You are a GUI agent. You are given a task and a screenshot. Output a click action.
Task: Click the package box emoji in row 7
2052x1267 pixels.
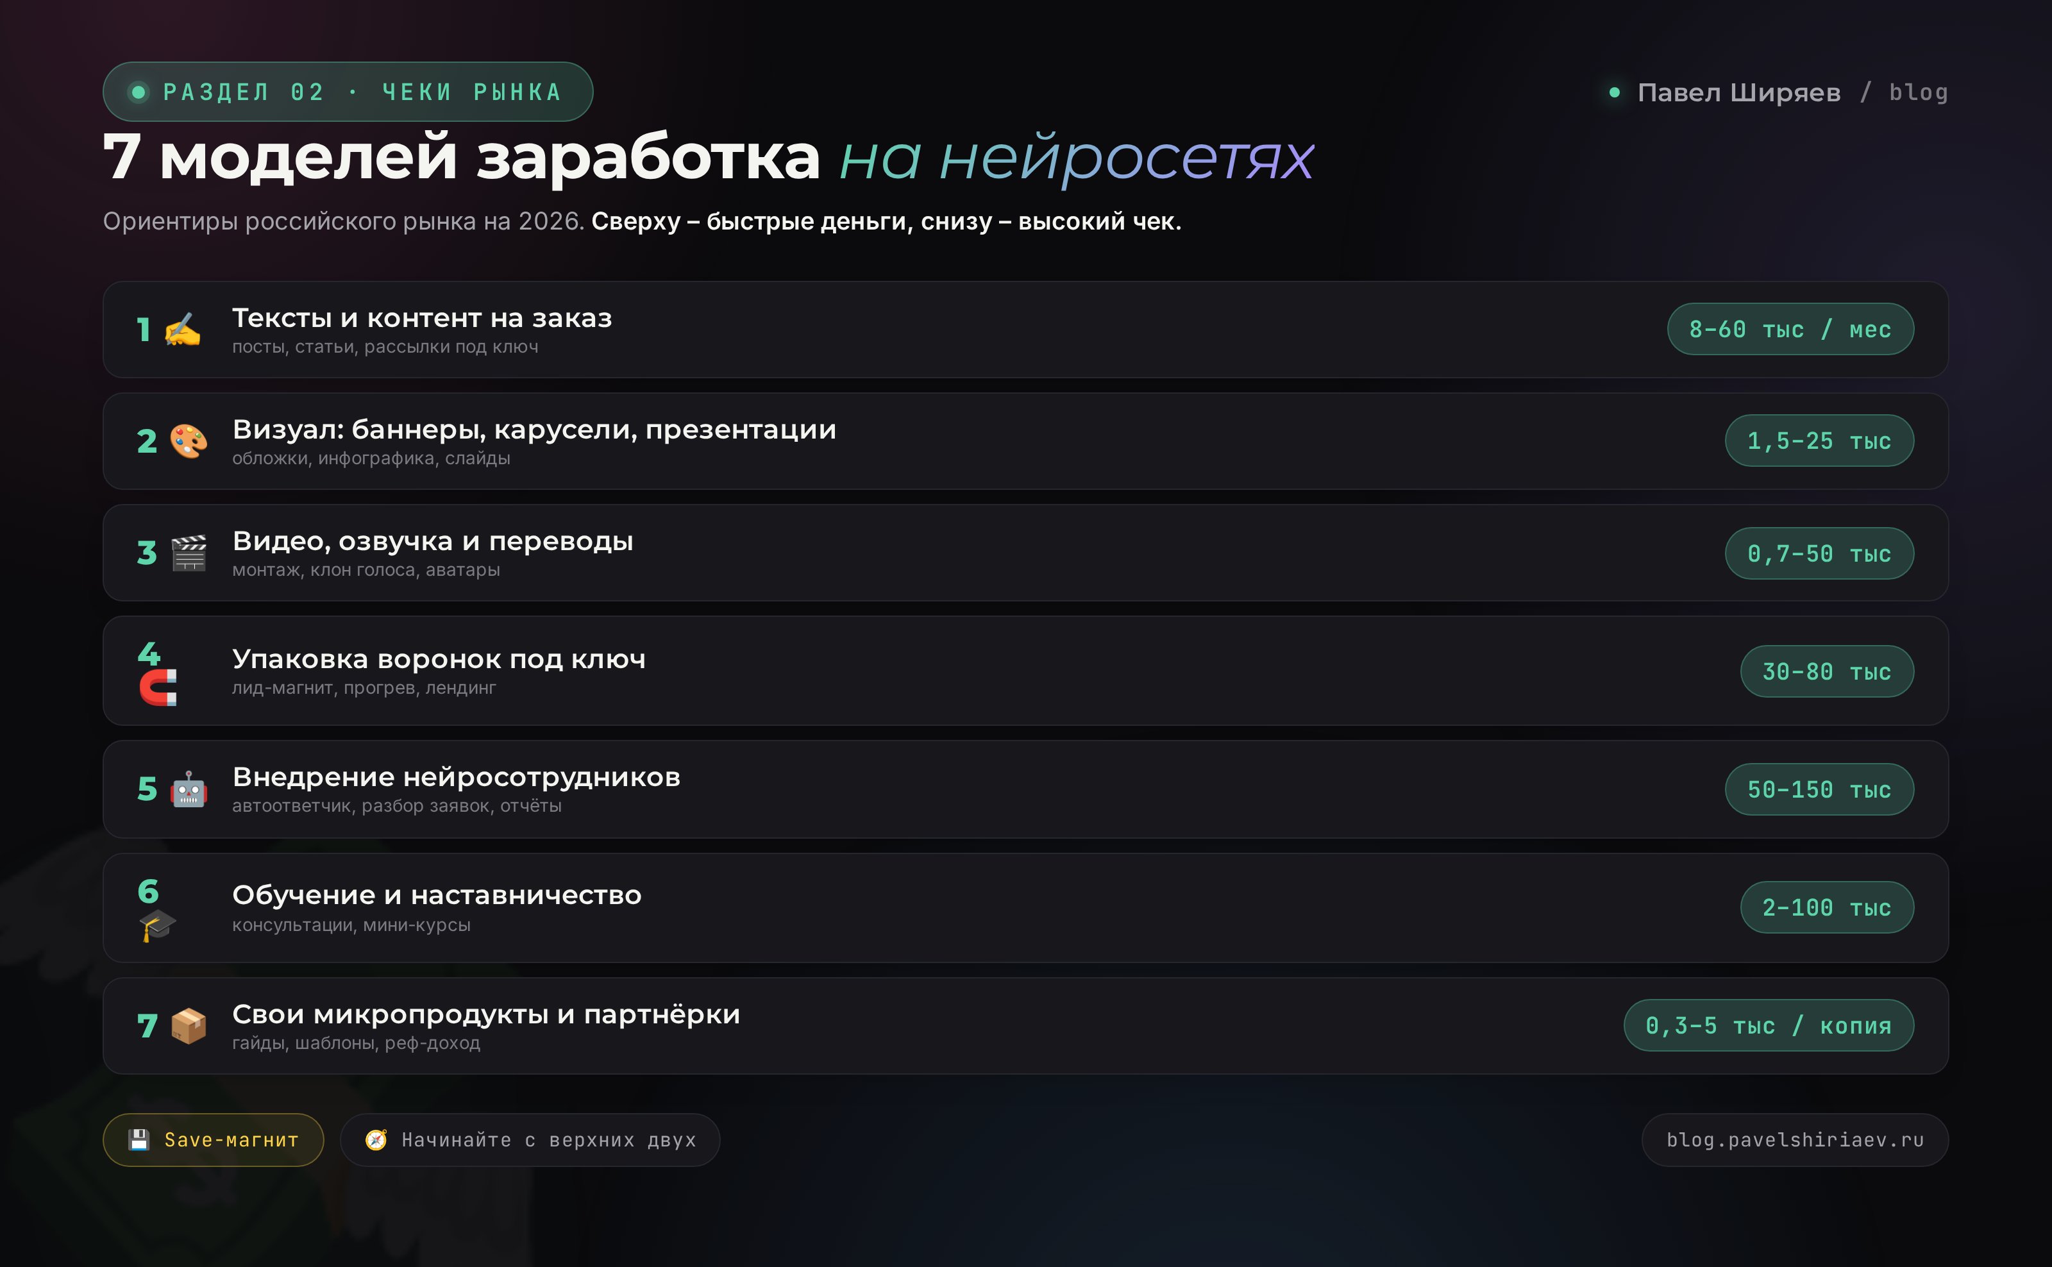[189, 1026]
